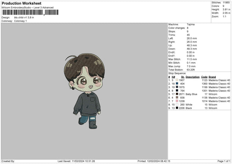Click the Left value 26.0 mm

[x=192, y=38]
